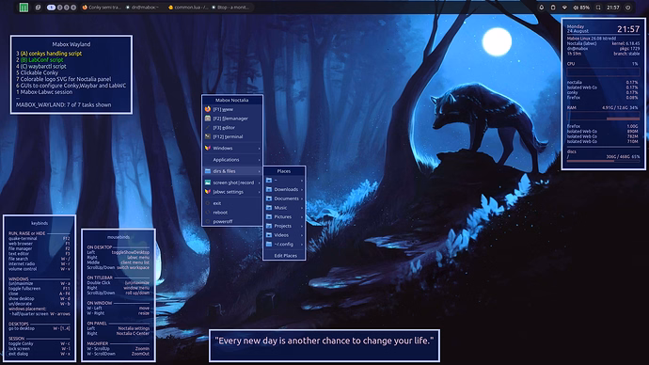649x365 pixels.
Task: Expand the '~' home folder arrow in Places
Action: pyautogui.click(x=302, y=181)
